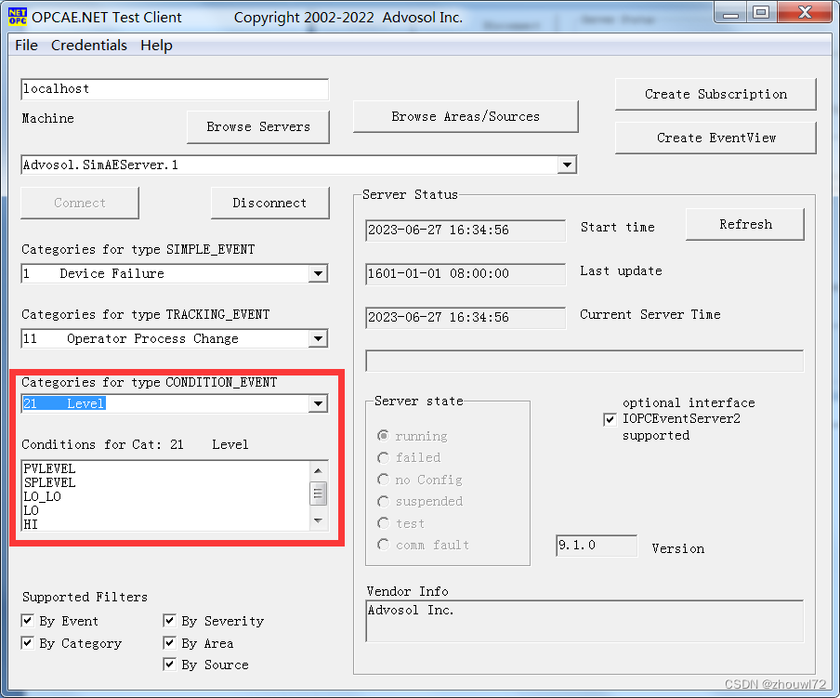Image resolution: width=840 pixels, height=698 pixels.
Task: Toggle By Area filter checkbox
Action: tap(169, 643)
